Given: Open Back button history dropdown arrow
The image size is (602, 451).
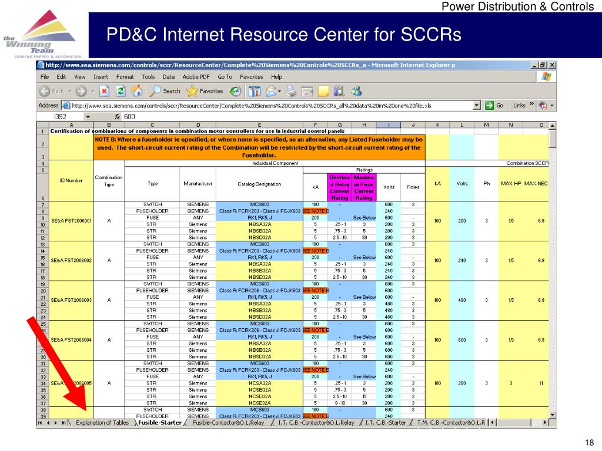Looking at the screenshot, I should pos(69,91).
